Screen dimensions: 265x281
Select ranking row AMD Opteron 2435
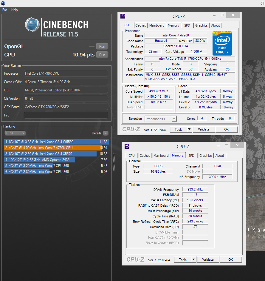tap(56, 160)
